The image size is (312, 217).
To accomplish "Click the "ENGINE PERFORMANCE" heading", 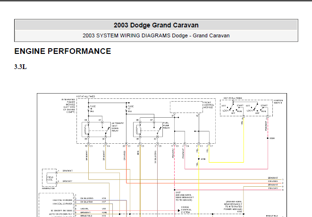I will 63,51.
